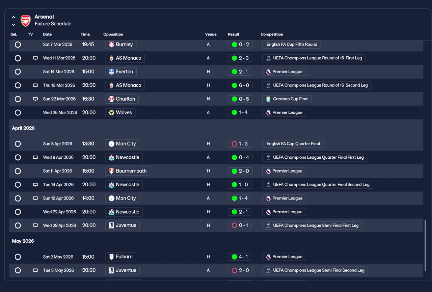
Task: Open English FA Cup Quarter Final competition
Action: click(x=293, y=144)
